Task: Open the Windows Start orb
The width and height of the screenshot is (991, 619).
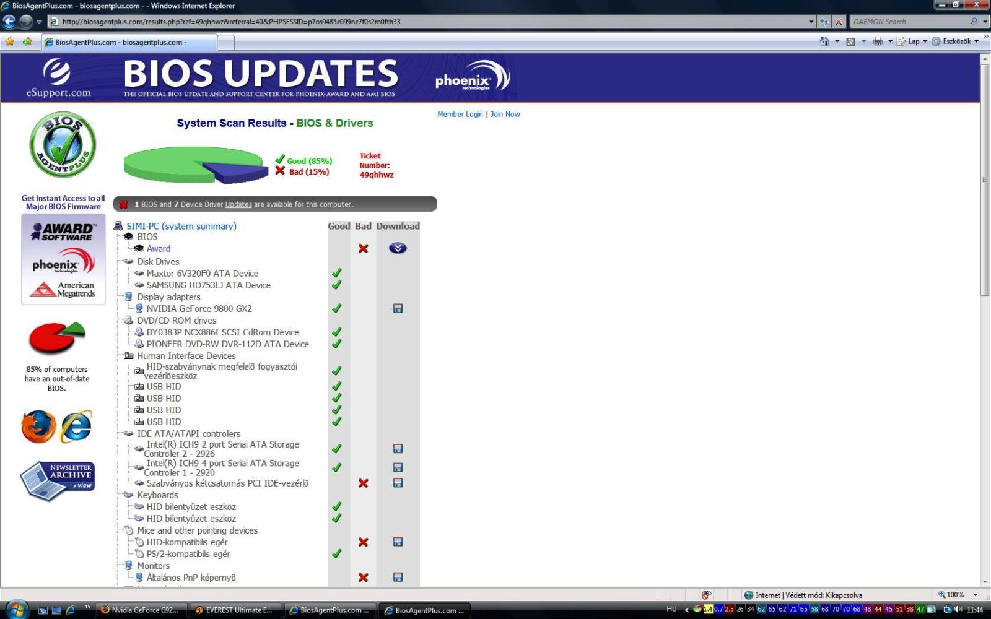Action: pos(17,609)
